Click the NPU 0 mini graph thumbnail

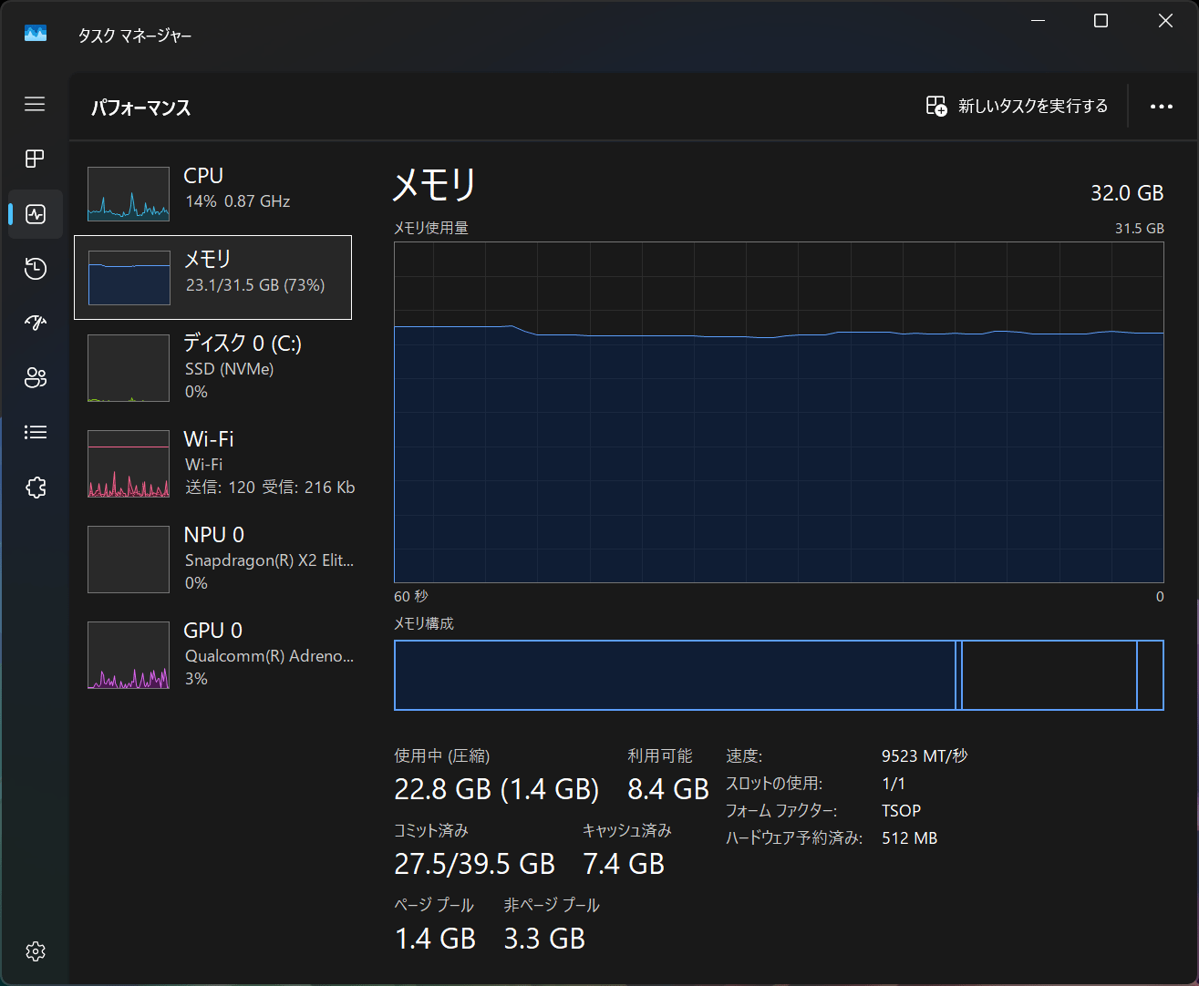click(129, 559)
